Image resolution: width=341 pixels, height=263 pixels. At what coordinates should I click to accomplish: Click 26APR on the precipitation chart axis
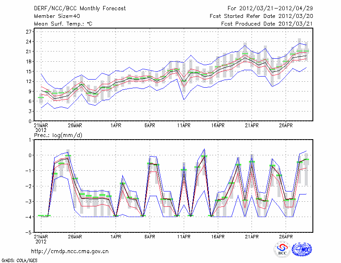pyautogui.click(x=286, y=237)
